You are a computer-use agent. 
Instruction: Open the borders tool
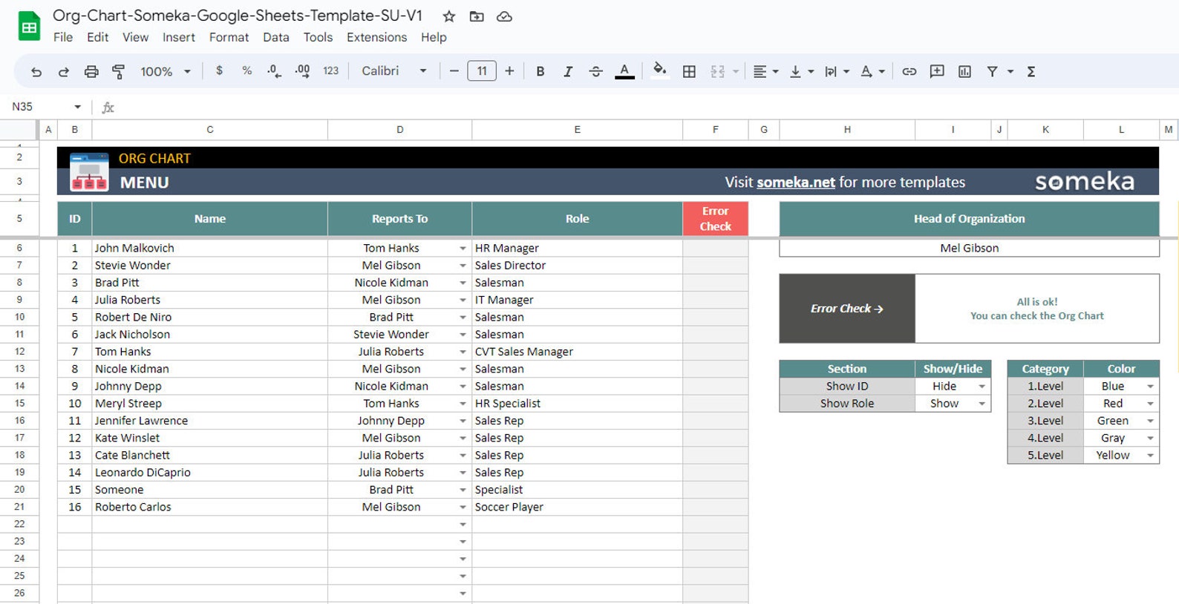point(689,71)
